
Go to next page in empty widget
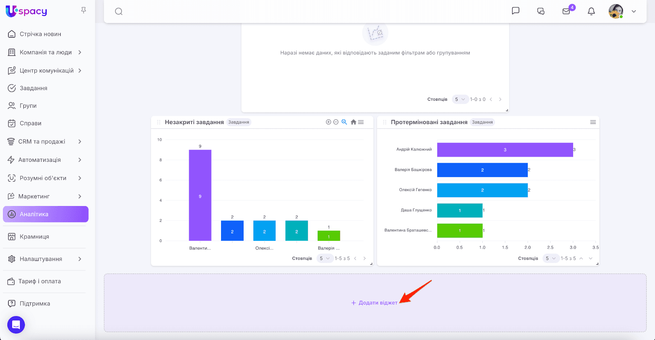(500, 99)
